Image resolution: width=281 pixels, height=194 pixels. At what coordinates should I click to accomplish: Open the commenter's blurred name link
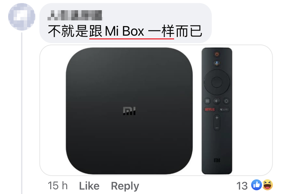(75, 15)
